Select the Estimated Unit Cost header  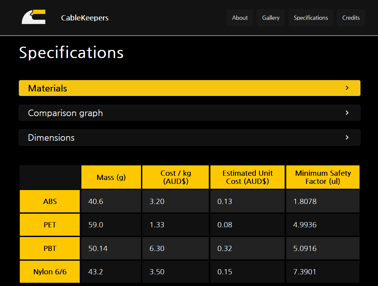click(x=247, y=177)
